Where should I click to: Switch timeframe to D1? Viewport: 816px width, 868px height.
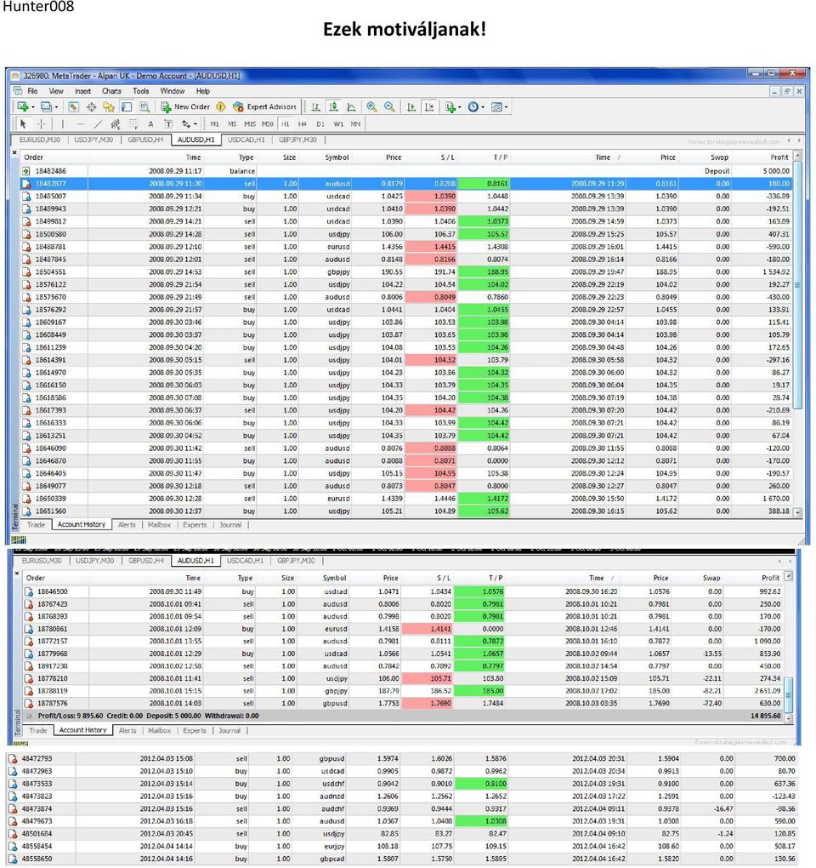pyautogui.click(x=320, y=124)
